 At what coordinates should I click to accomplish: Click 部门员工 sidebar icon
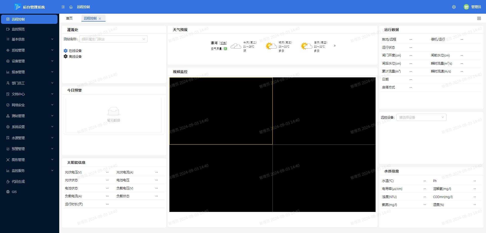coord(8,83)
